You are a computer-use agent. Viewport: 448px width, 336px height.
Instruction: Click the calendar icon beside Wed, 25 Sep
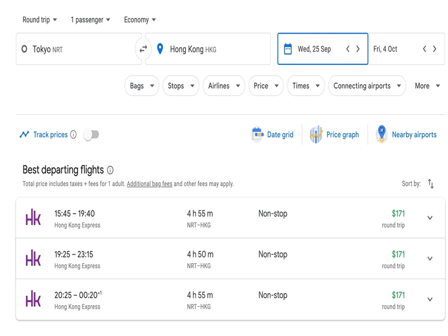click(x=288, y=49)
